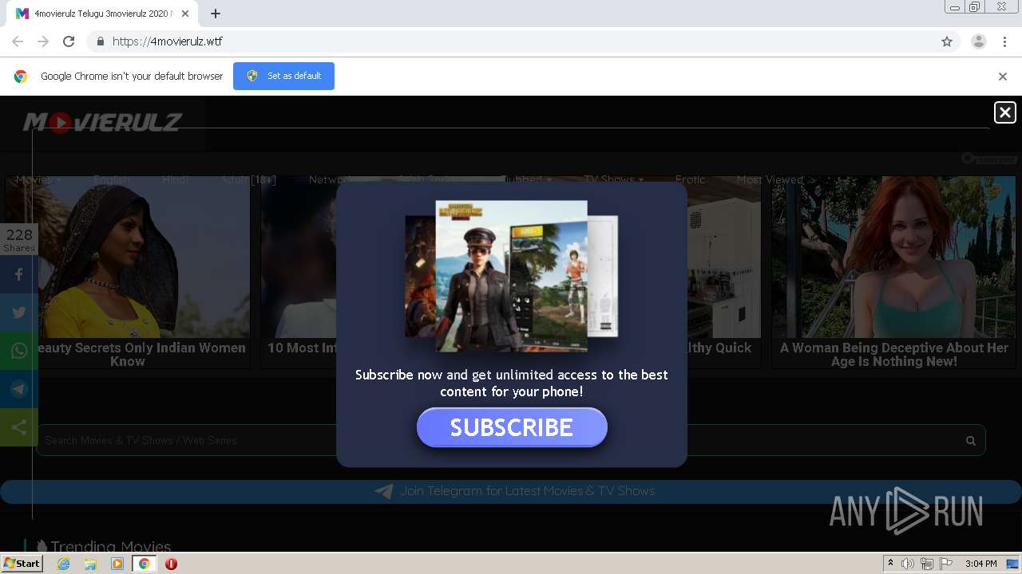View site security lock information
1022x574 pixels.
tap(100, 41)
